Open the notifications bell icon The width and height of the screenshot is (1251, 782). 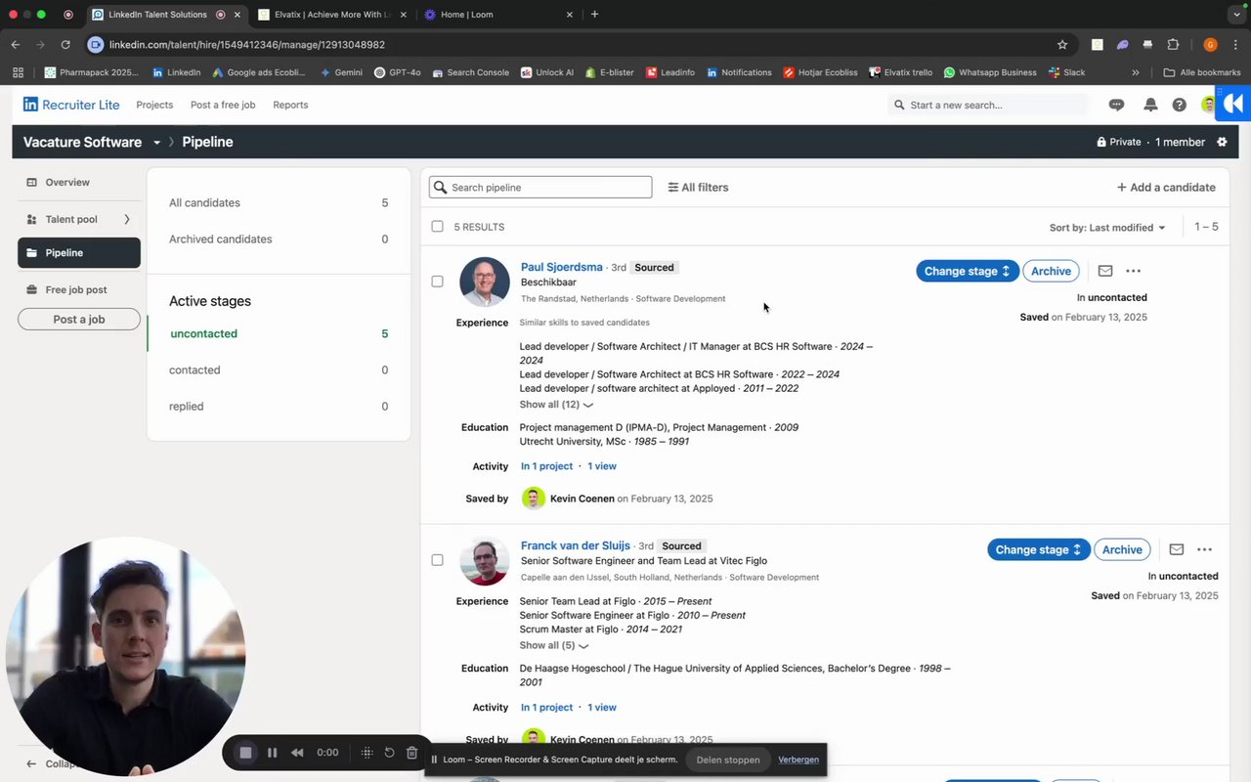pos(1150,105)
